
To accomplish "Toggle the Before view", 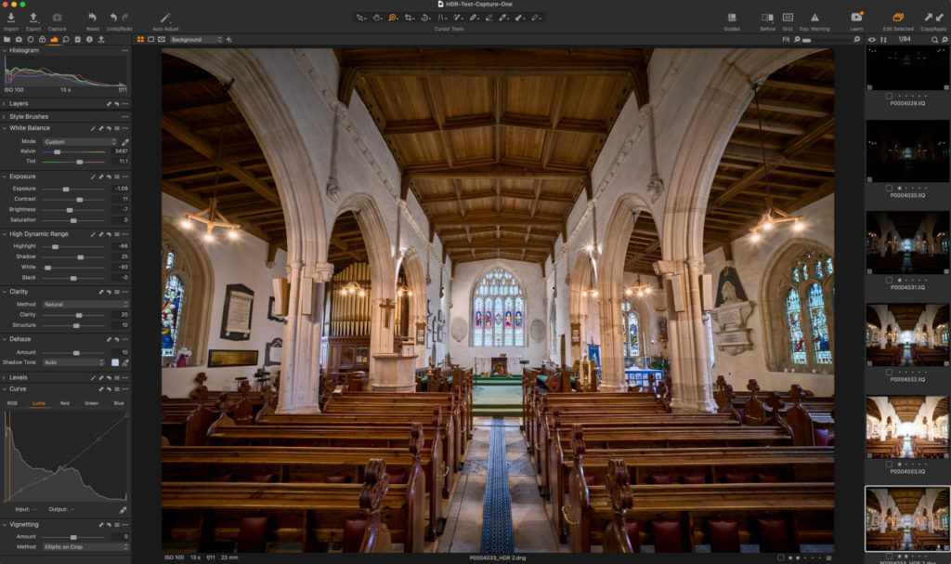I will pyautogui.click(x=767, y=19).
